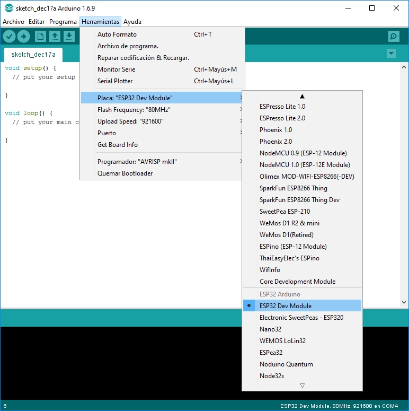Open Serial Plotter from the menu

(x=162, y=81)
